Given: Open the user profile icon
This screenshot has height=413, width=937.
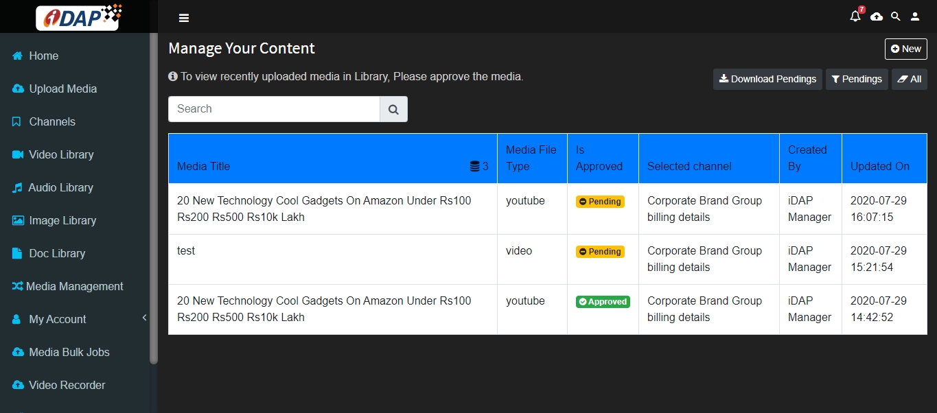Looking at the screenshot, I should [915, 16].
